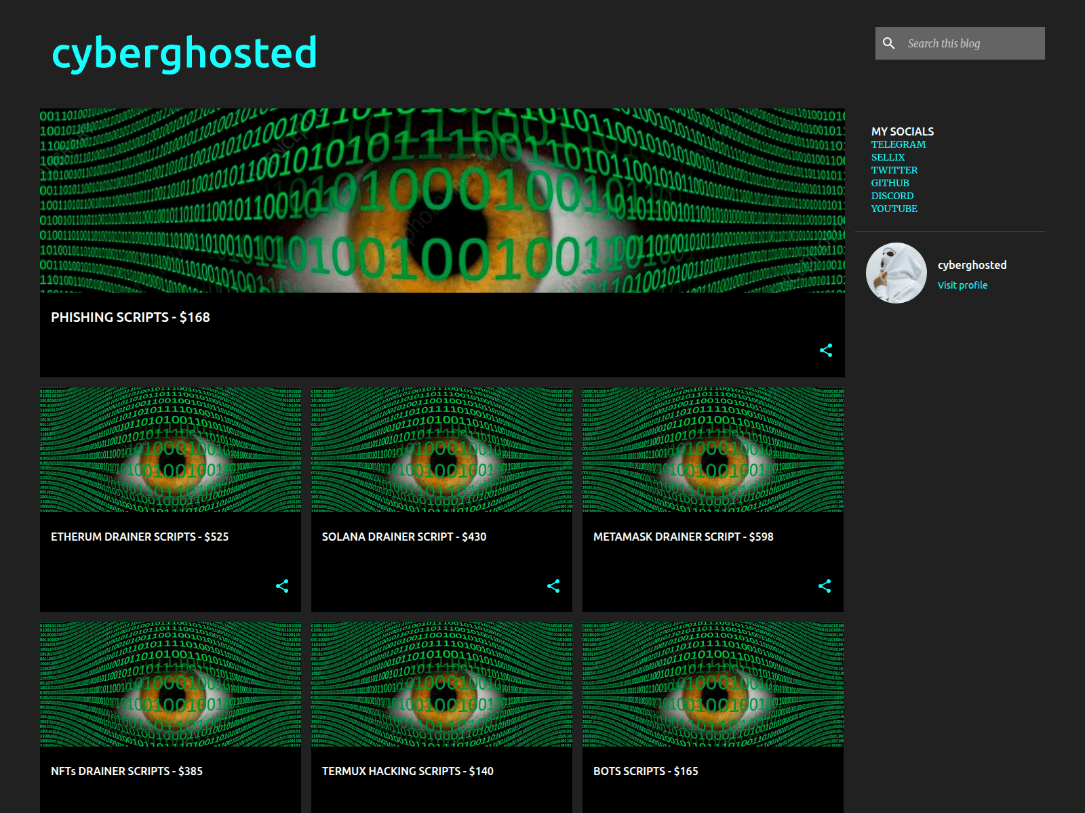Click the Solana Drainer post thumbnail
Screen dimensions: 1085x813
[441, 450]
